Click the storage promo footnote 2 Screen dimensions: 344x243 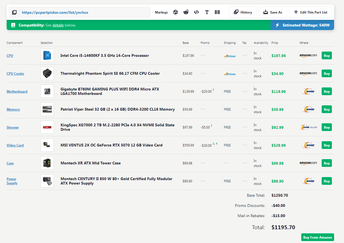coord(212,125)
